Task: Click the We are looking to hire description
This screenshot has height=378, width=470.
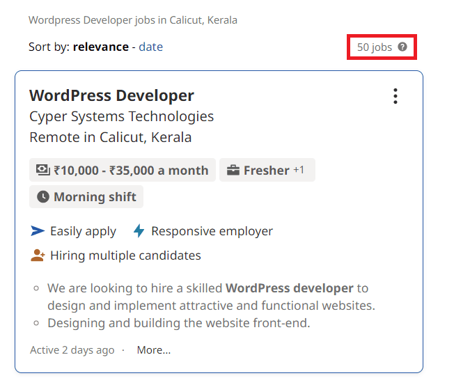Action: coord(211,297)
